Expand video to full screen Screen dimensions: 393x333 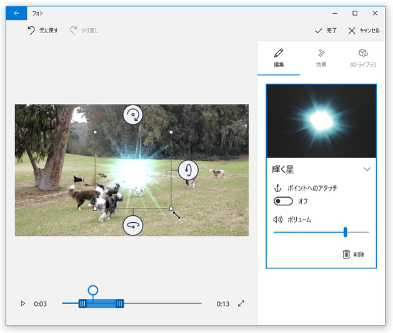(x=241, y=304)
